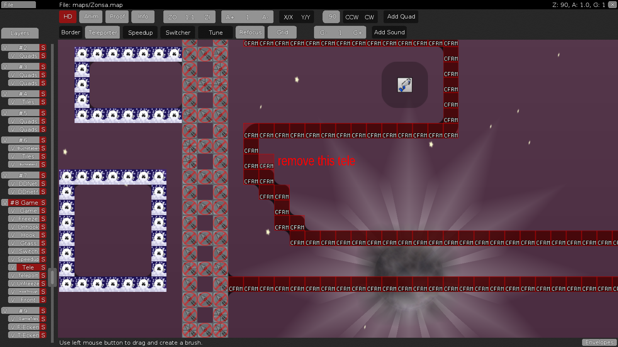618x347 pixels.
Task: Select the #7 group header
Action: pyautogui.click(x=23, y=175)
